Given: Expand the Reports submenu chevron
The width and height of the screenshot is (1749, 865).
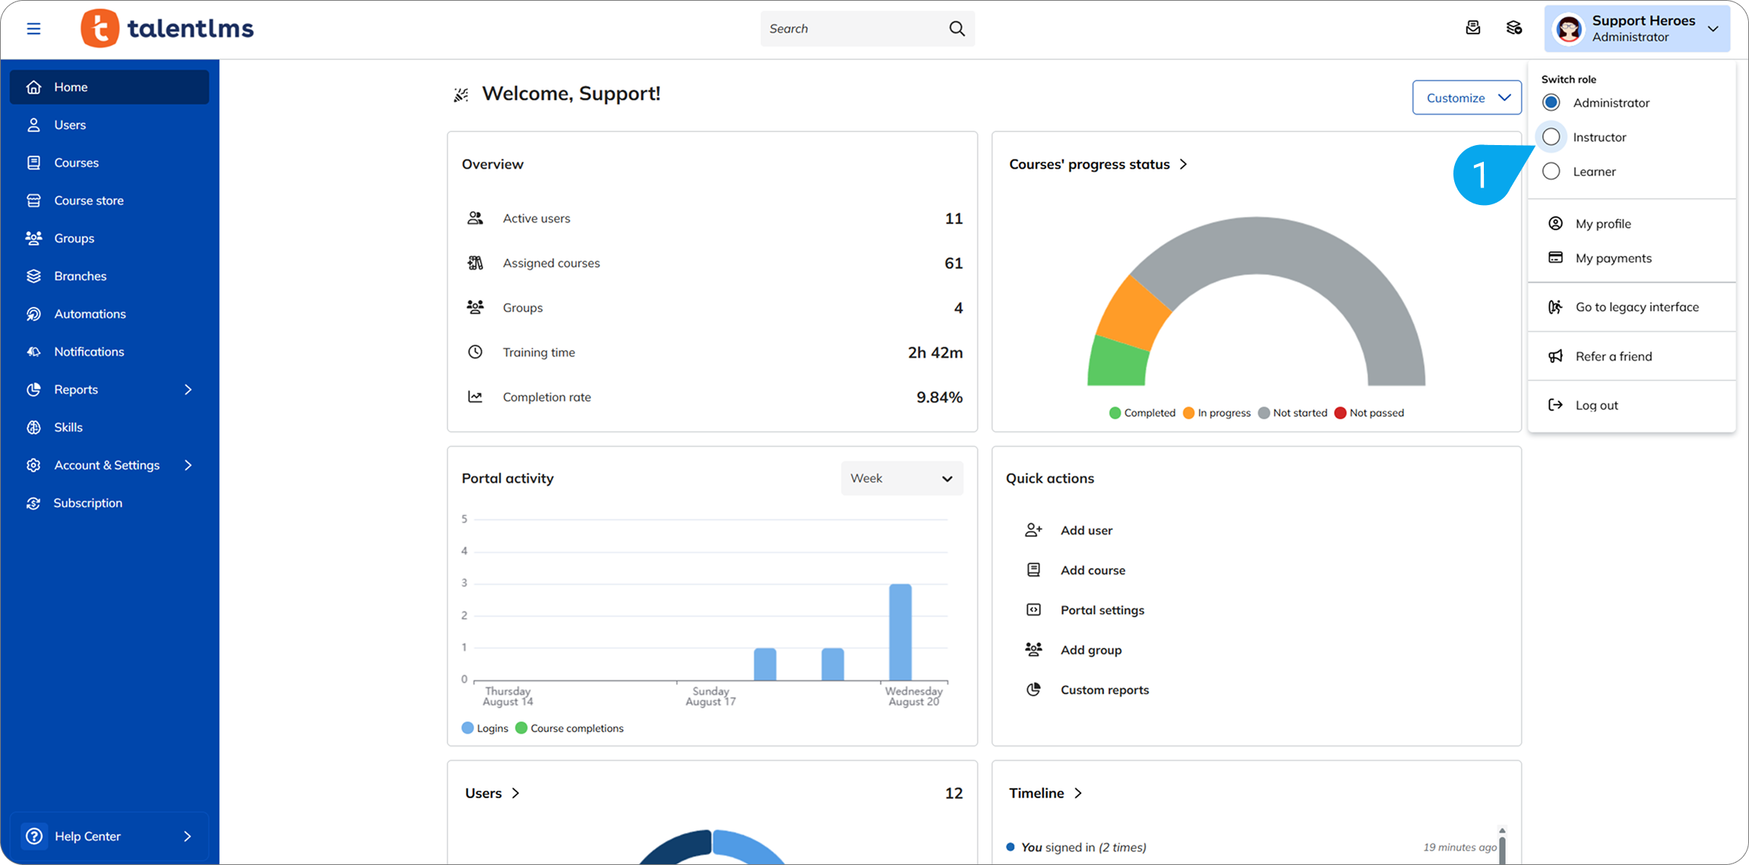Looking at the screenshot, I should [x=188, y=390].
